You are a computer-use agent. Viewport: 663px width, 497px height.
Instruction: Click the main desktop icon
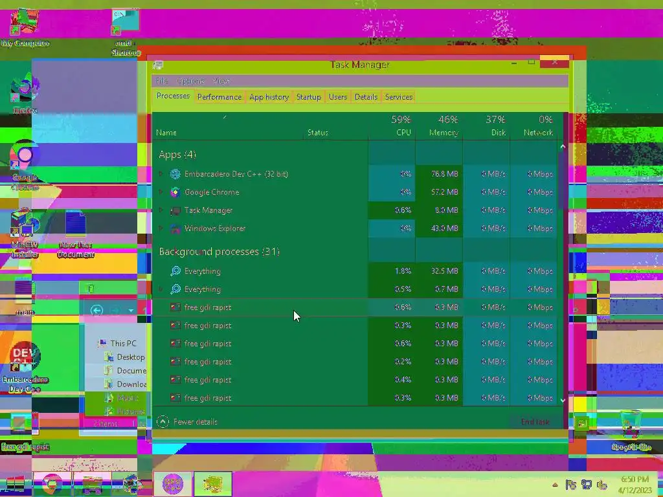coord(25,296)
